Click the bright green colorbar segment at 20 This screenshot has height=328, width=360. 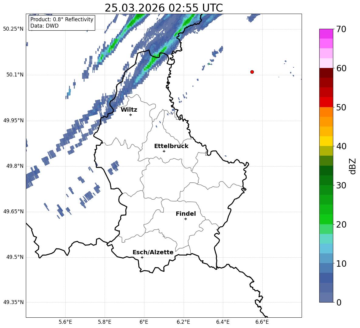tap(326, 219)
